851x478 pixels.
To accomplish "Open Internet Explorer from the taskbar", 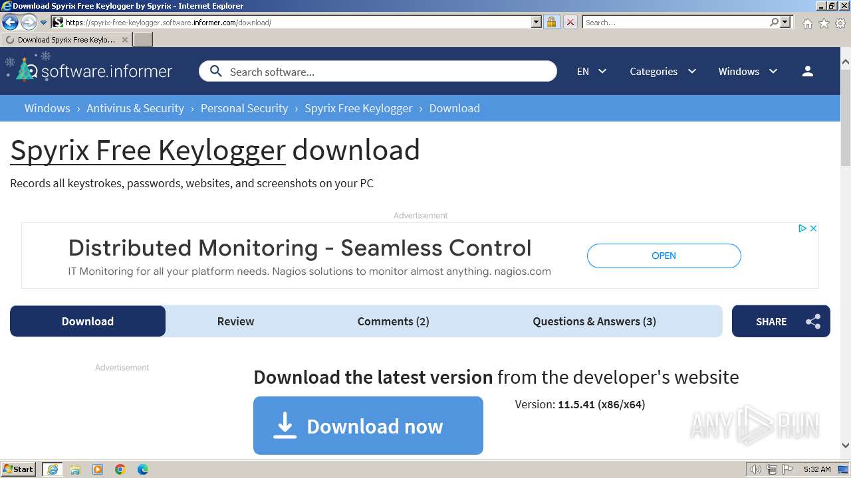I will (x=53, y=469).
